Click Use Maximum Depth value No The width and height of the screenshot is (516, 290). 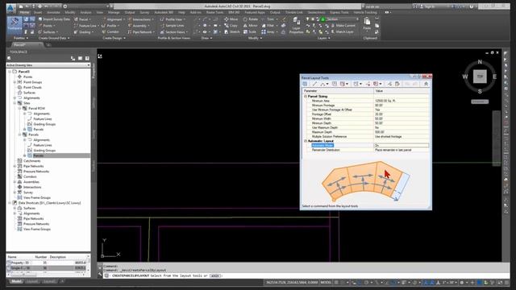(x=402, y=127)
